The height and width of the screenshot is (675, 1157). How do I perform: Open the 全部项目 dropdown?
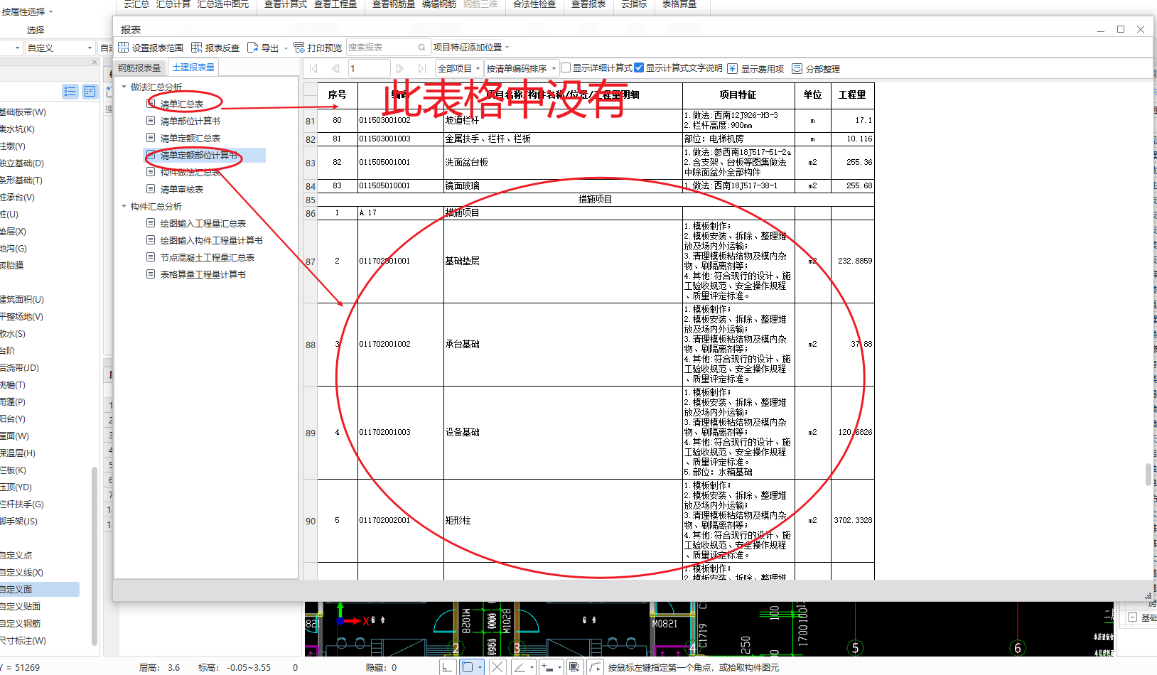coord(458,68)
